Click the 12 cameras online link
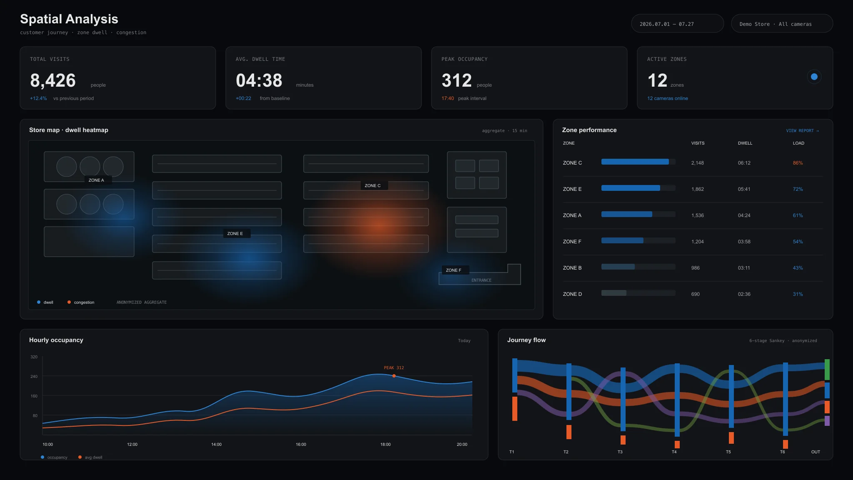 pos(667,98)
